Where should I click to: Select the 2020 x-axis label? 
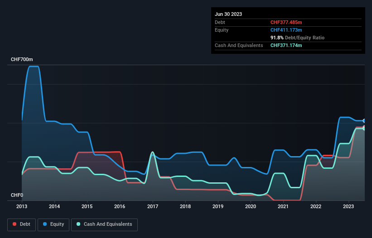click(251, 206)
